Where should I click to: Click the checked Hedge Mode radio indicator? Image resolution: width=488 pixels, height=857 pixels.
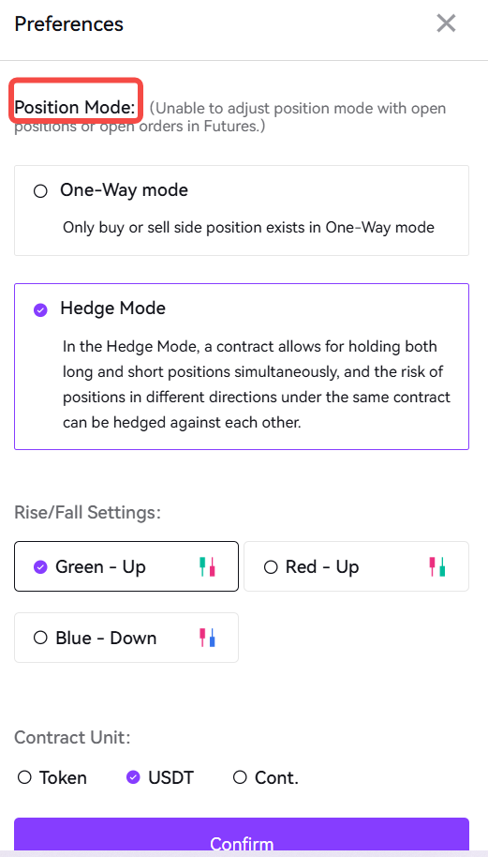tap(40, 310)
